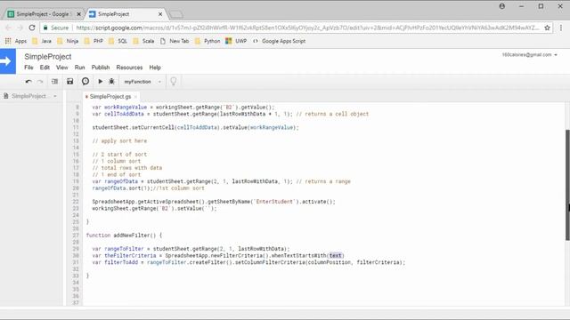Viewport: 570px width, 320px height.
Task: Close the SimpleProject.gs editor tab
Action: pos(135,97)
